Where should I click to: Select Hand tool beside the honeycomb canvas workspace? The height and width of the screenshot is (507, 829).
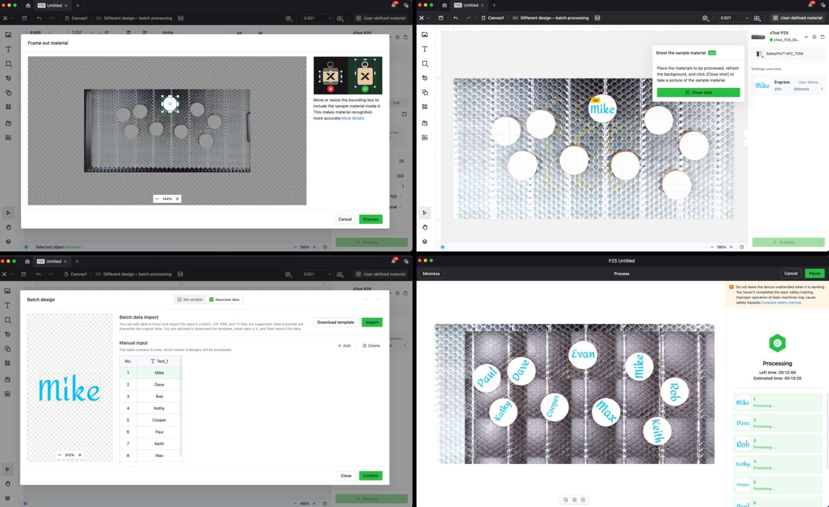[425, 227]
